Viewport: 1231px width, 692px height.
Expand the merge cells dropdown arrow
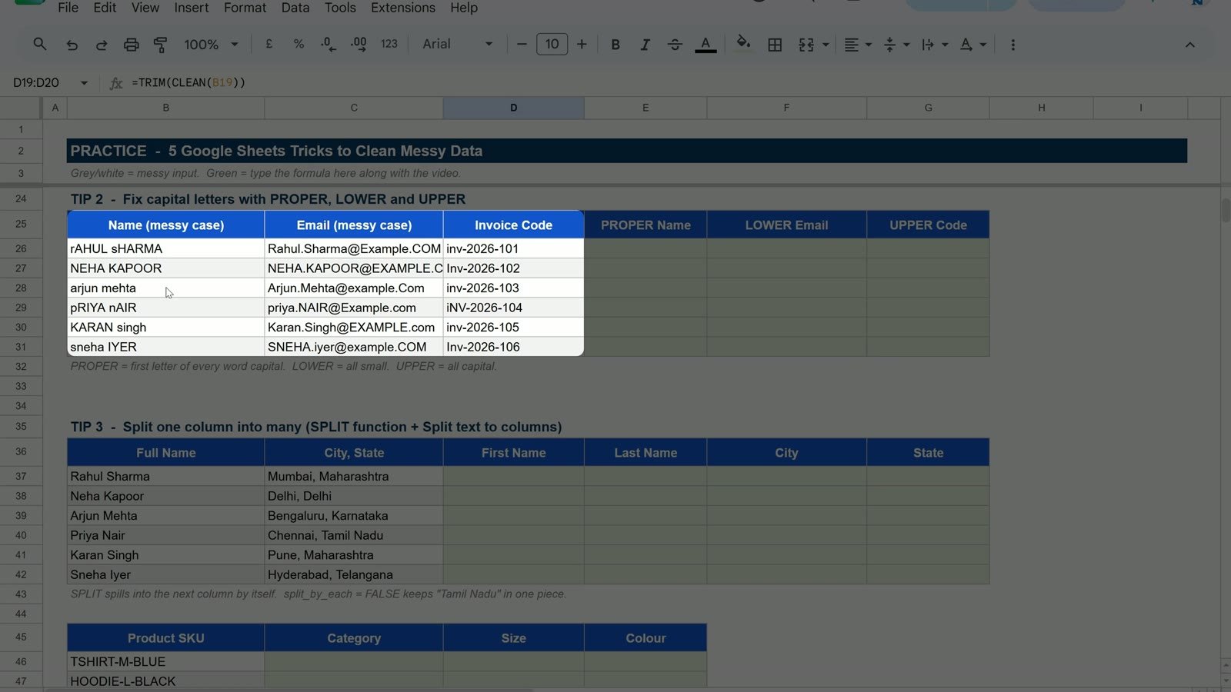[826, 45]
